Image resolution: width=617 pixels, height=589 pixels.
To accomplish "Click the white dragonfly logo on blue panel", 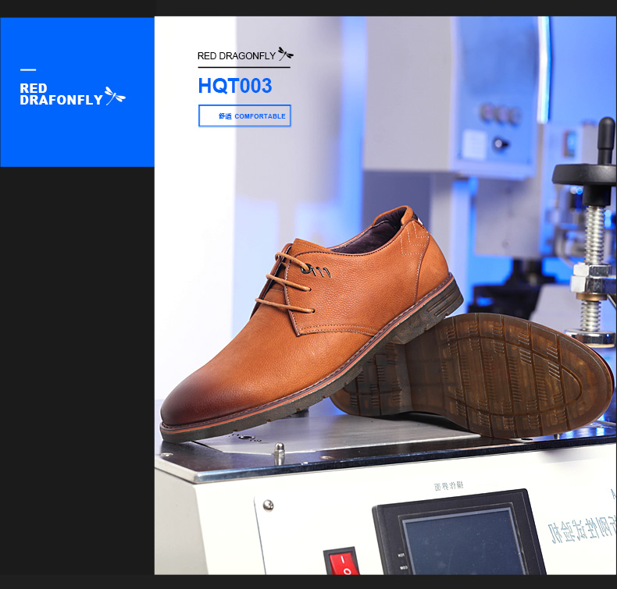I will tap(115, 96).
